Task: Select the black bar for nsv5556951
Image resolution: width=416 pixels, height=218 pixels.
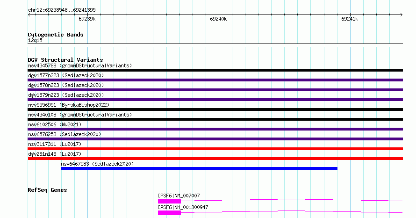Action: tap(215, 109)
